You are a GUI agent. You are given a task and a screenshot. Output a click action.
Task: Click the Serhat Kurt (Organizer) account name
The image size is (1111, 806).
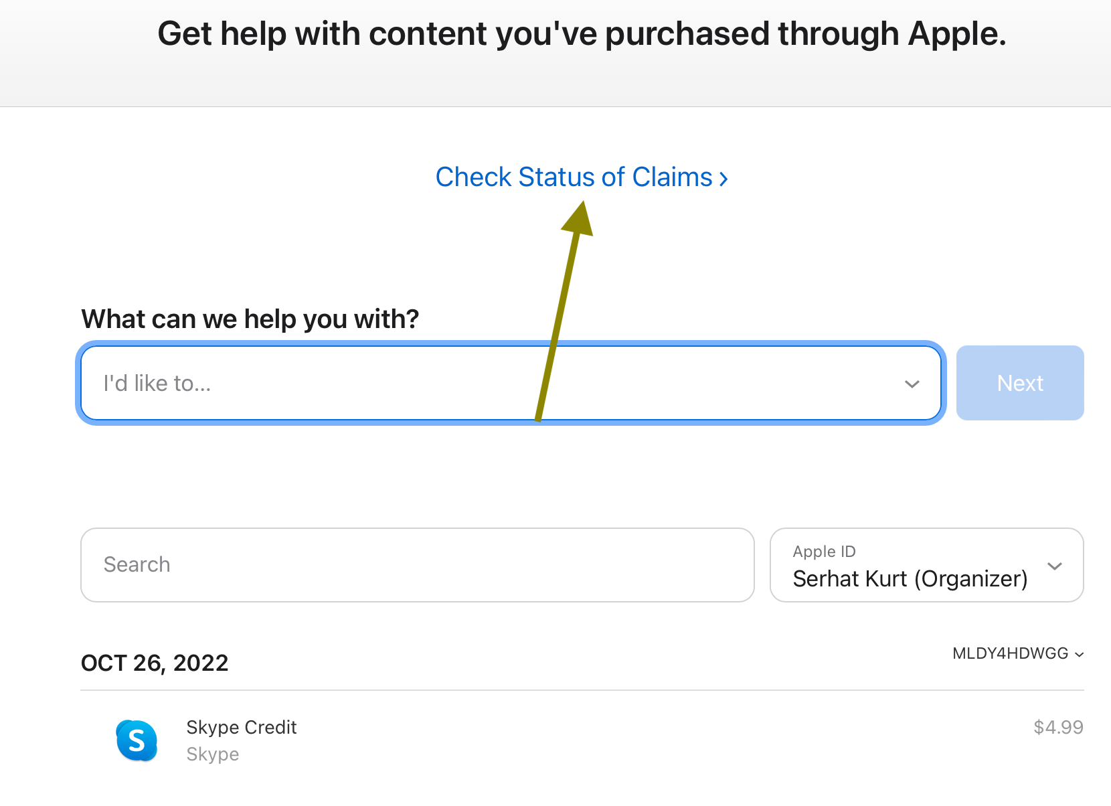click(910, 578)
